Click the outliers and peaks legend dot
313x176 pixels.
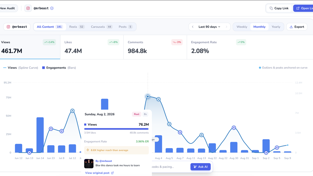coord(260,68)
